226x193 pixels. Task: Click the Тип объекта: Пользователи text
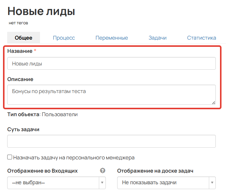click(42, 115)
